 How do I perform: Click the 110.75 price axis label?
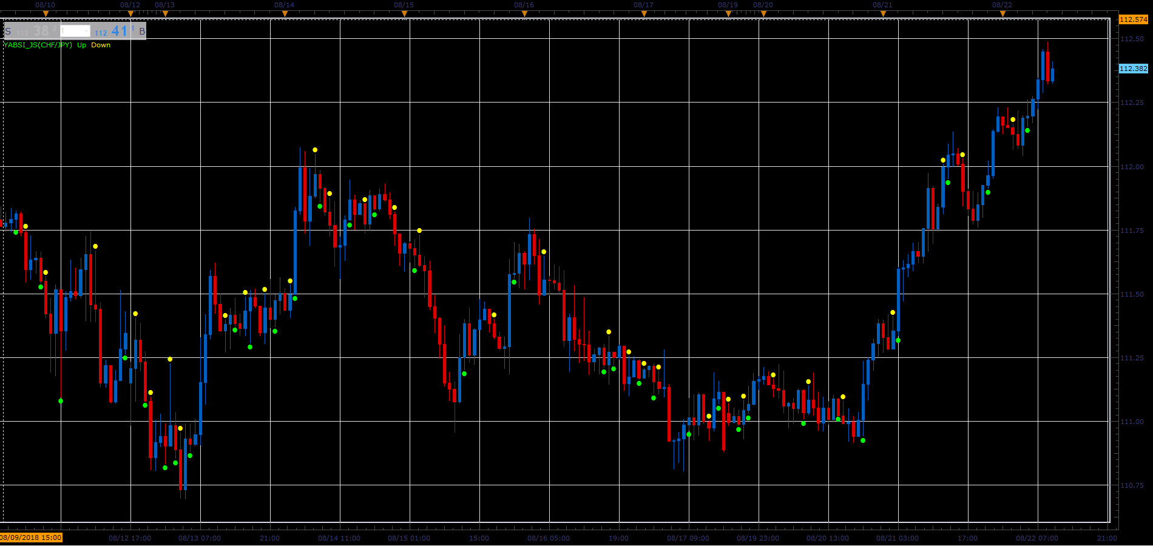pyautogui.click(x=1131, y=485)
